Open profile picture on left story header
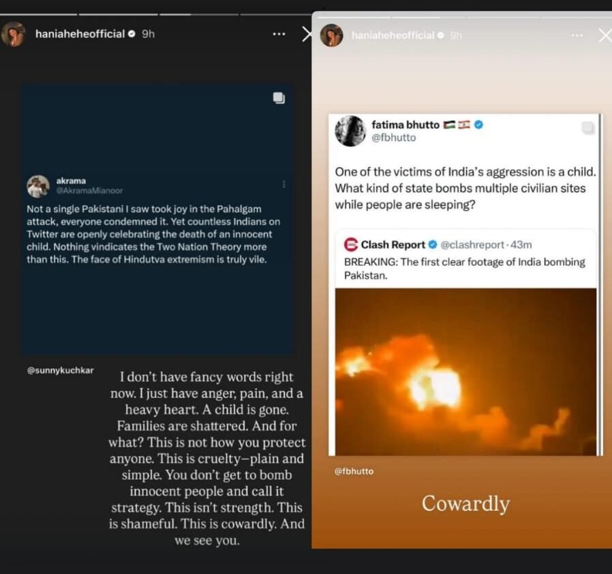The height and width of the screenshot is (574, 612). pos(14,33)
